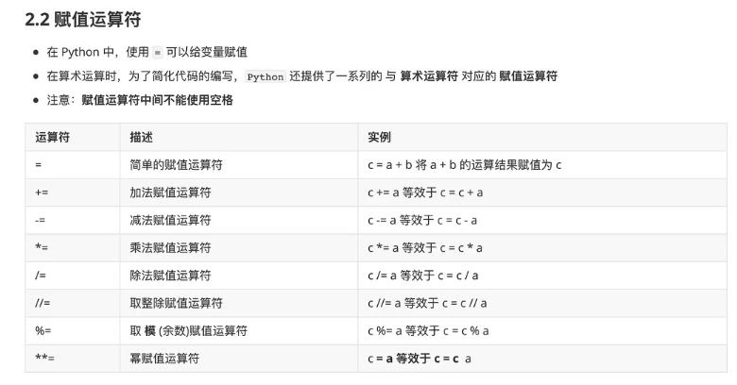Click the inline code "=" in first bullet
737x385 pixels.
pos(159,53)
